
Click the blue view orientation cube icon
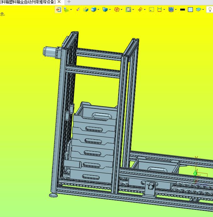(105, 9)
